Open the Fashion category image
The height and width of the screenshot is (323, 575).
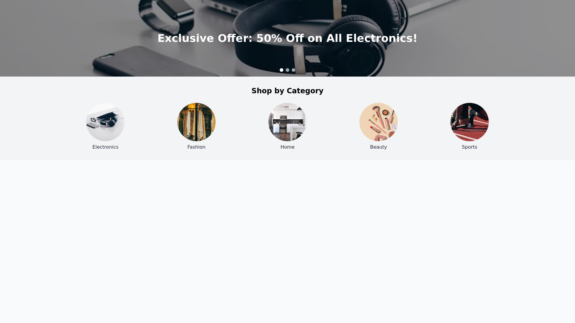pyautogui.click(x=196, y=122)
